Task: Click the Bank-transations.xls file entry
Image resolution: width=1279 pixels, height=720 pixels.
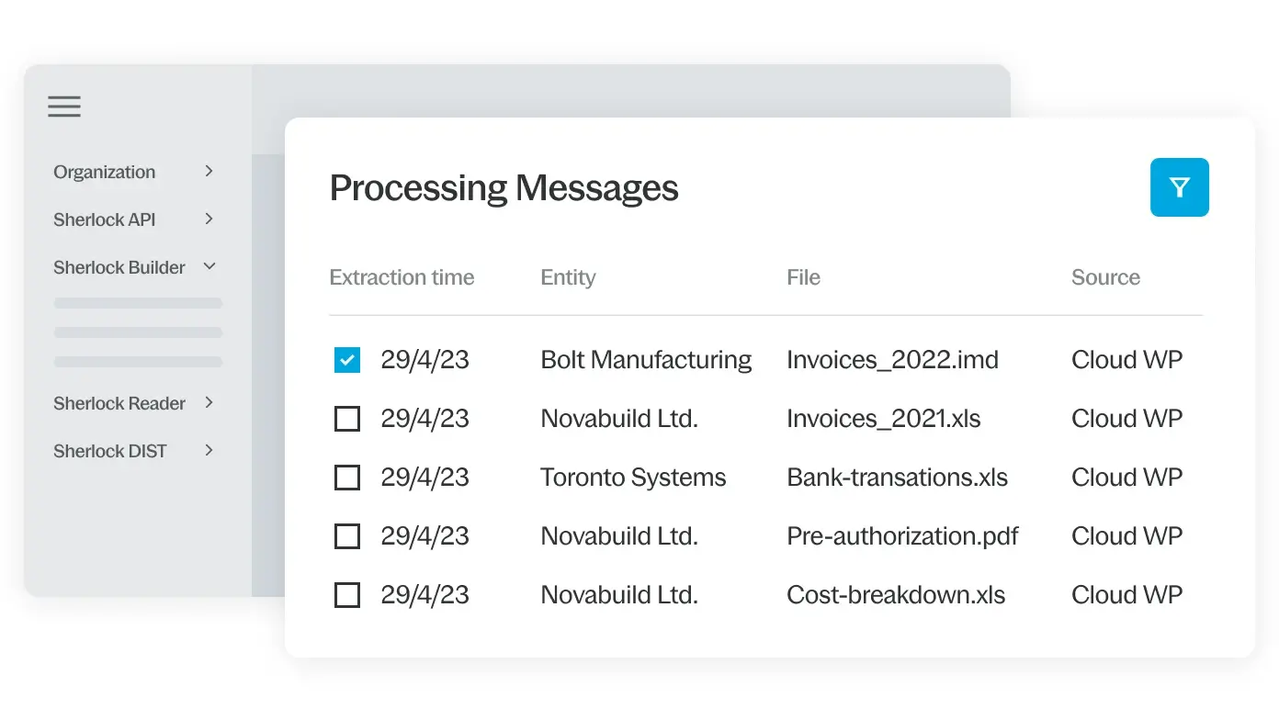Action: [x=897, y=478]
